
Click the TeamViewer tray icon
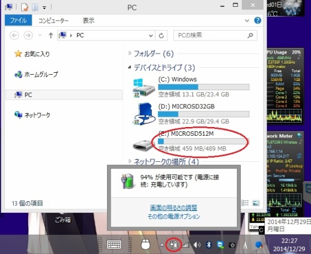click(x=221, y=245)
